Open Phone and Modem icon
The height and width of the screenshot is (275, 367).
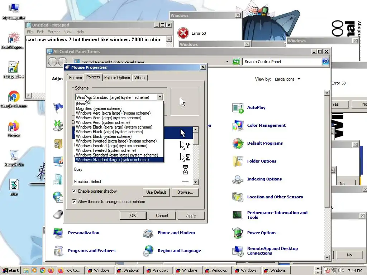pos(148,233)
